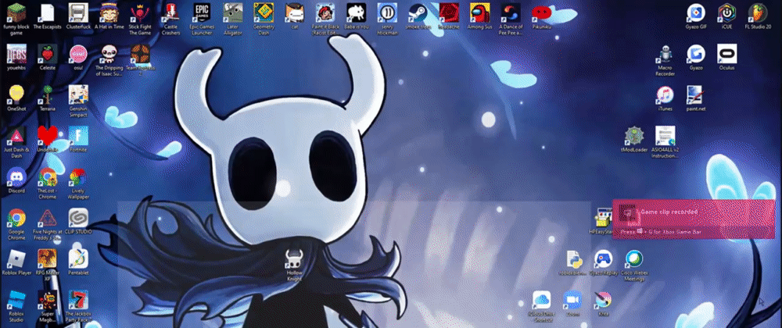Open the Team Fortress 2 shortcut
Image resolution: width=782 pixels, height=328 pixels.
[x=140, y=60]
